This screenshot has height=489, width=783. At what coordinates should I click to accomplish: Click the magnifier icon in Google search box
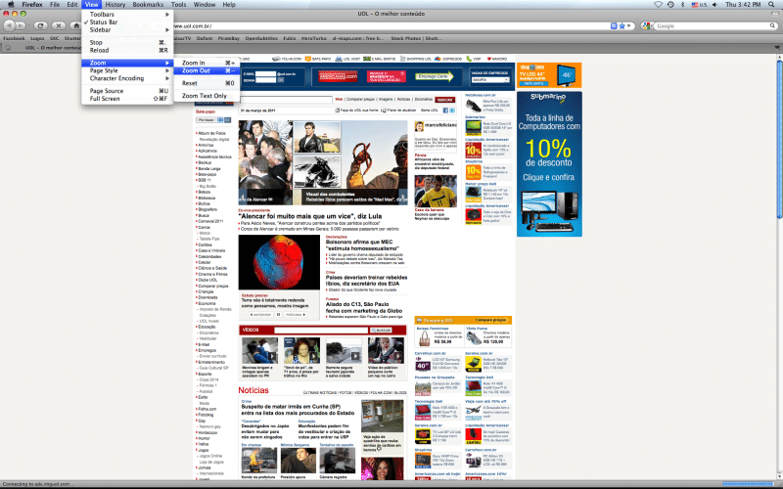[x=772, y=26]
